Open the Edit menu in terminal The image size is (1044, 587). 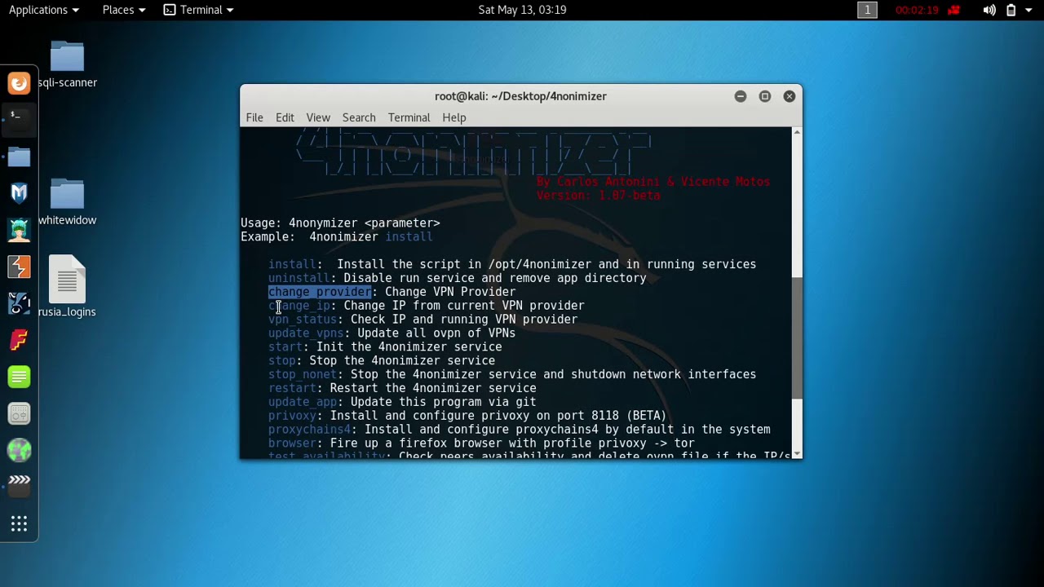(285, 117)
